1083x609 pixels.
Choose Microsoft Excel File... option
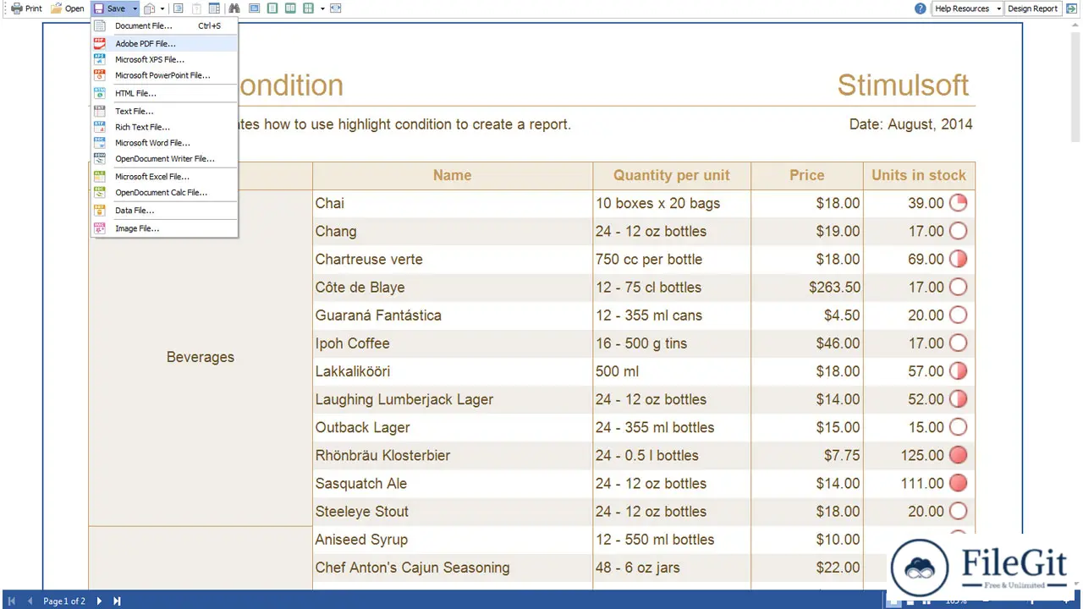pyautogui.click(x=165, y=177)
